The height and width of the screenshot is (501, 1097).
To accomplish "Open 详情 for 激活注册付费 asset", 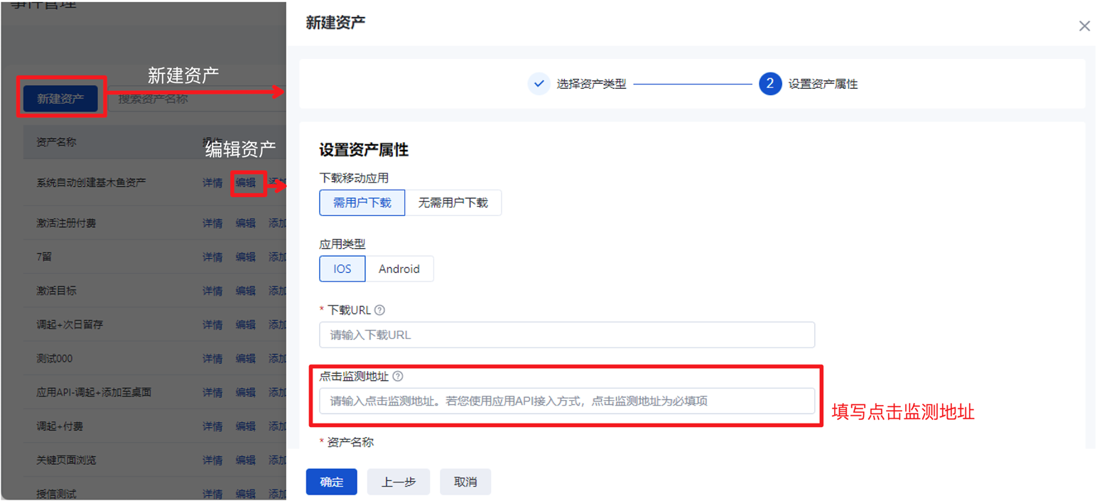I will [x=212, y=223].
